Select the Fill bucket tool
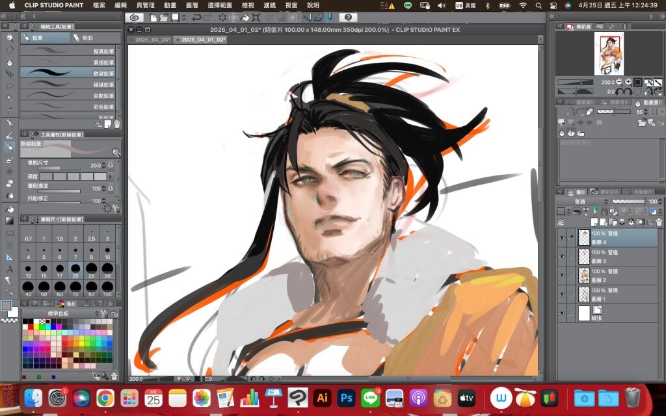666x416 pixels. coord(9,209)
